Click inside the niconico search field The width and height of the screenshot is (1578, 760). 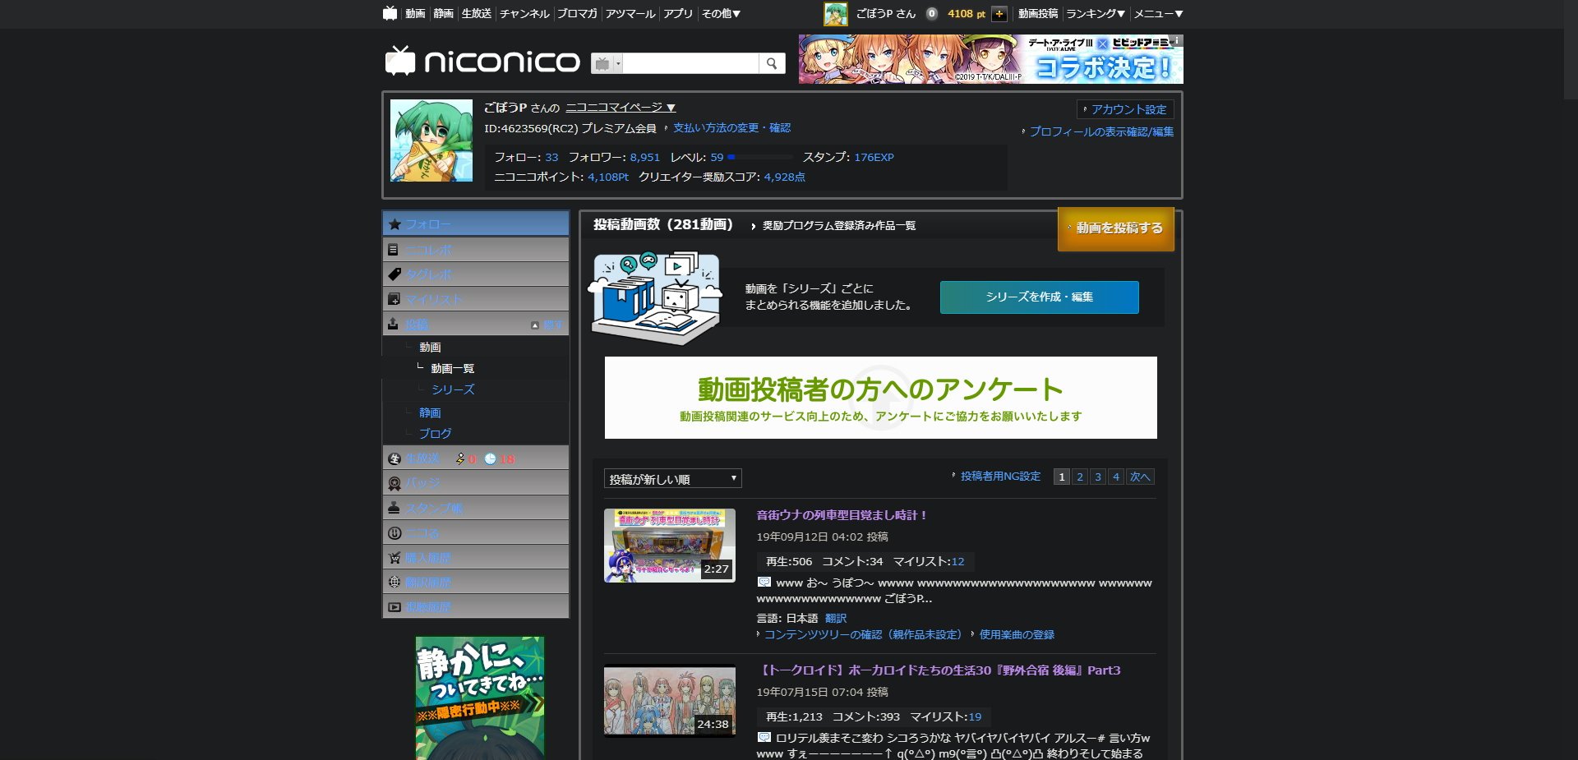691,63
